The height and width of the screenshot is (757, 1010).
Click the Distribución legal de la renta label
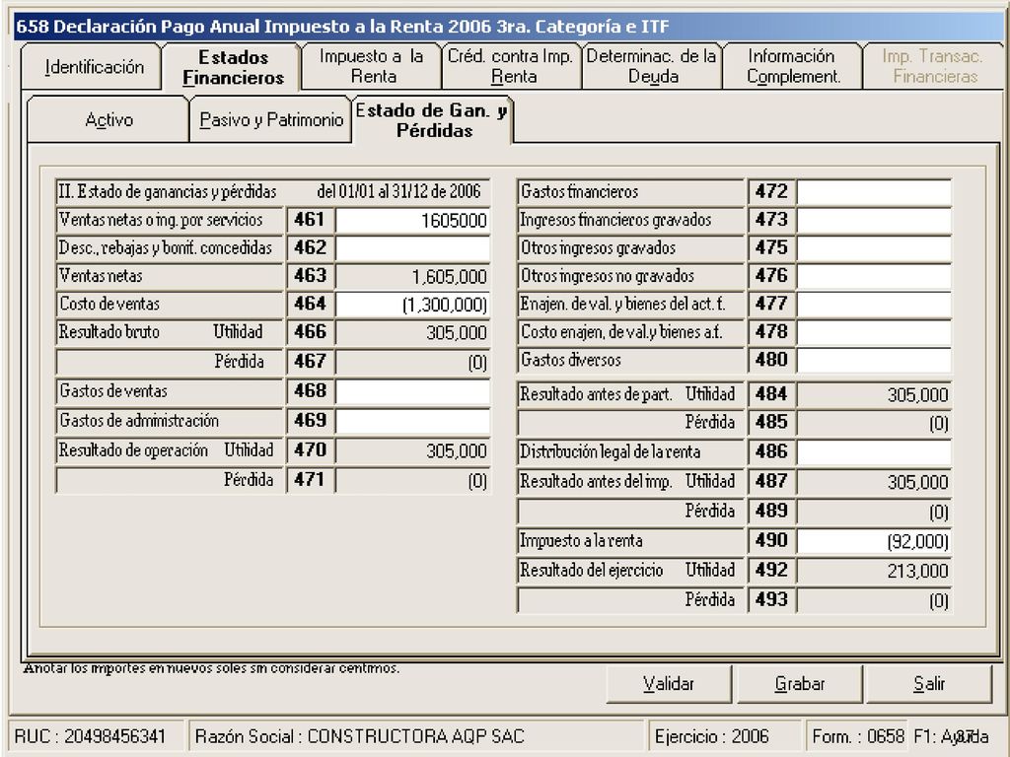(x=610, y=451)
